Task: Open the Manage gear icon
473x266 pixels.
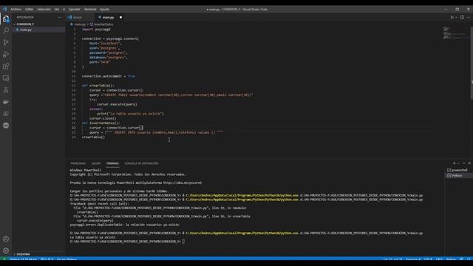Action: (6, 250)
